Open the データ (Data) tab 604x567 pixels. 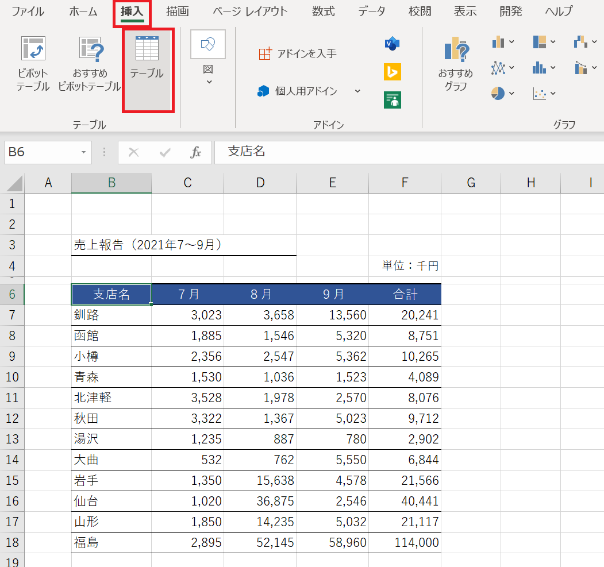pos(372,11)
